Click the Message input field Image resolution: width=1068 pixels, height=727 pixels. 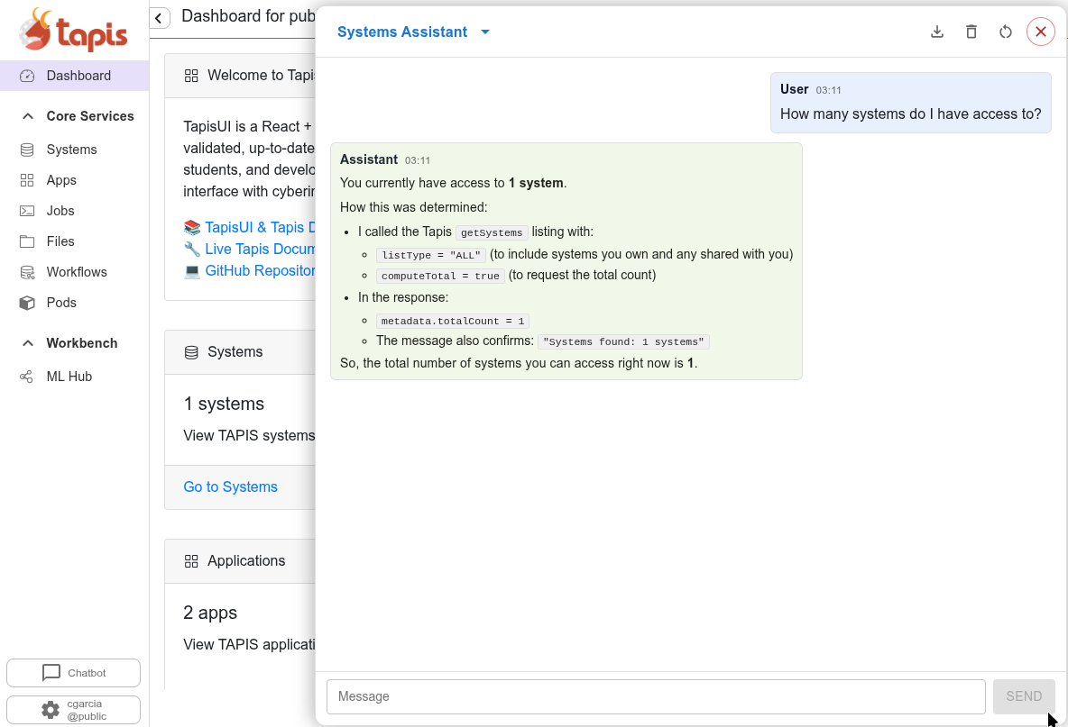point(656,696)
